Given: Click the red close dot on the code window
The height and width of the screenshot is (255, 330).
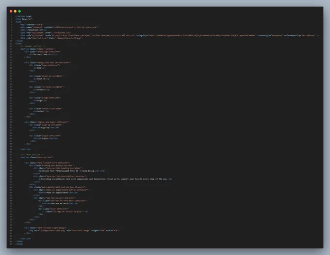Looking at the screenshot, I should point(11,11).
